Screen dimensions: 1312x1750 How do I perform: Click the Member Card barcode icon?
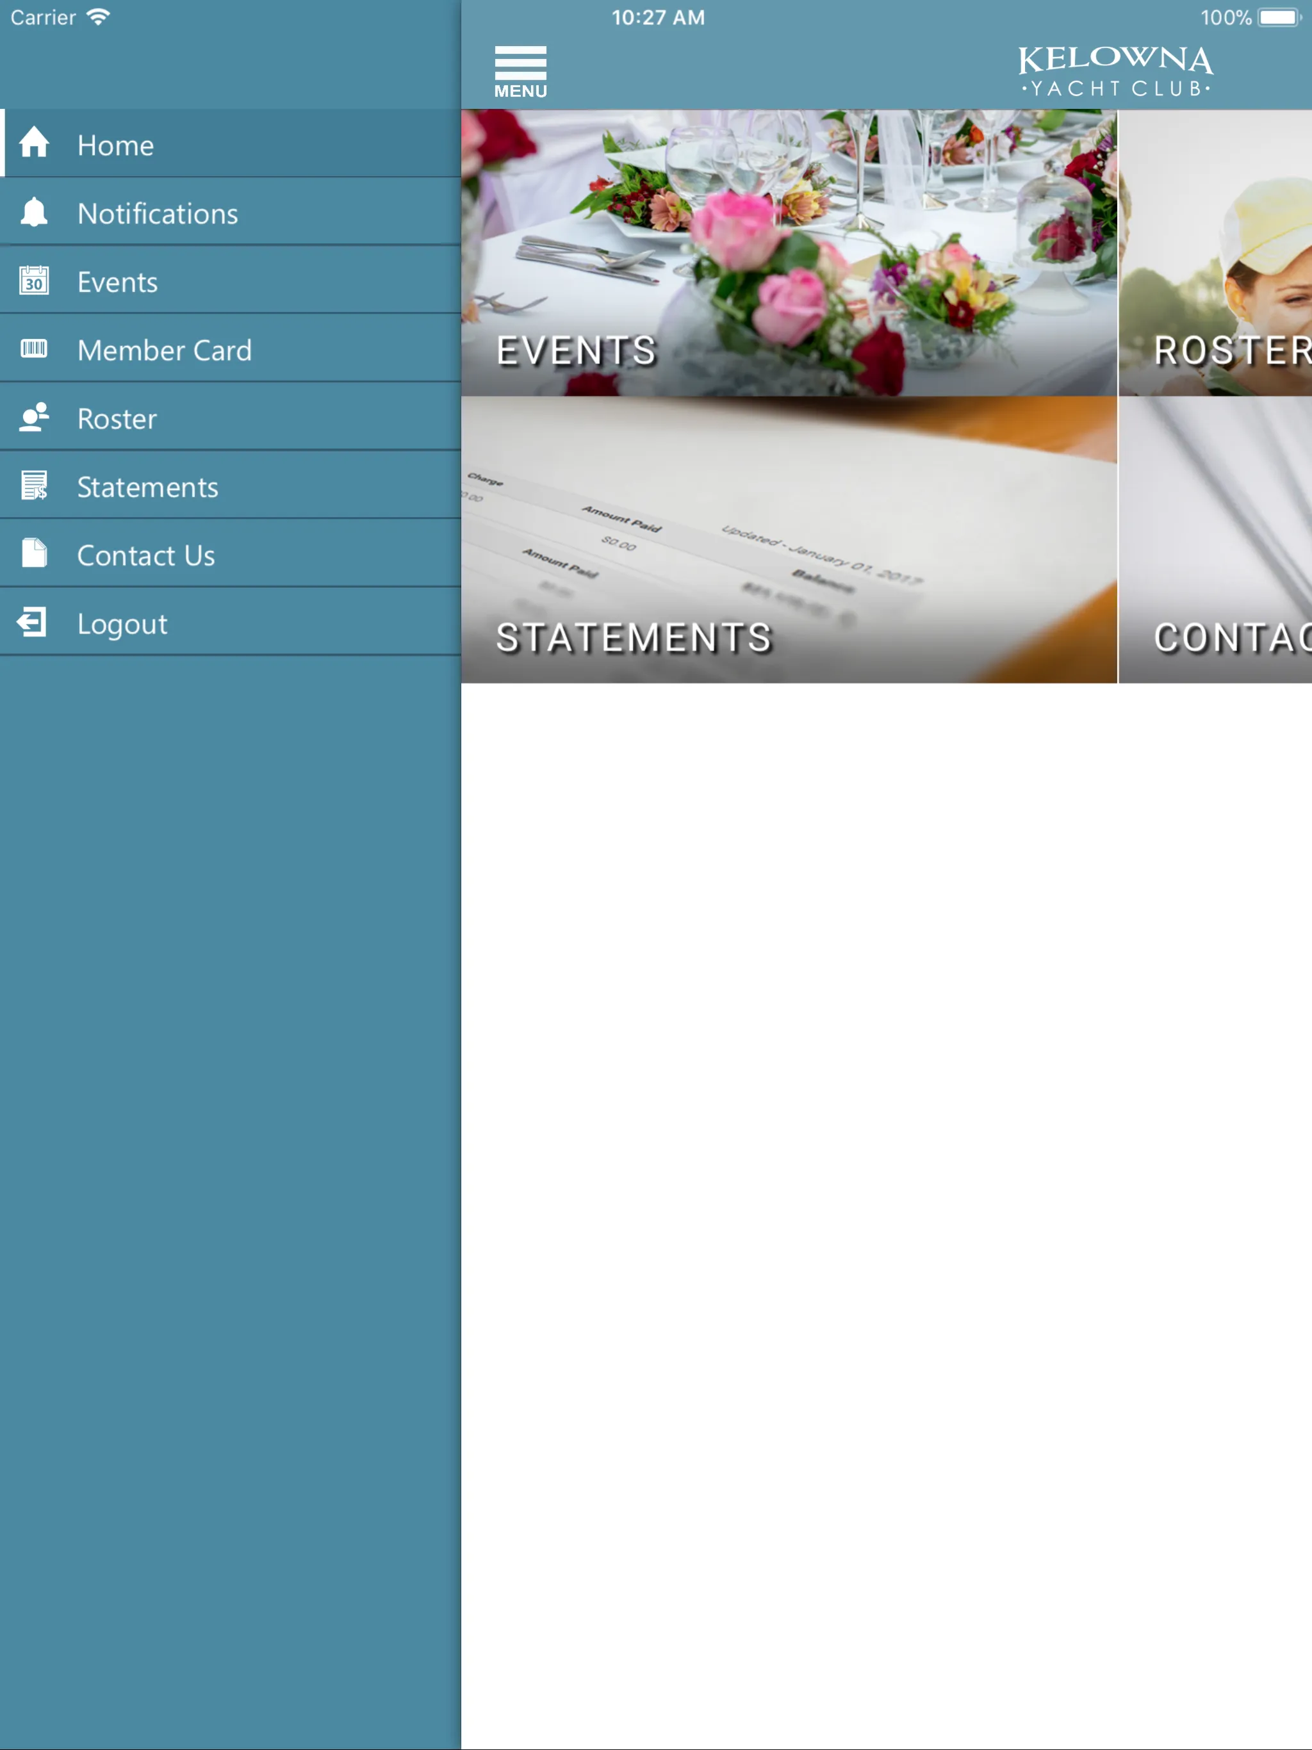35,348
